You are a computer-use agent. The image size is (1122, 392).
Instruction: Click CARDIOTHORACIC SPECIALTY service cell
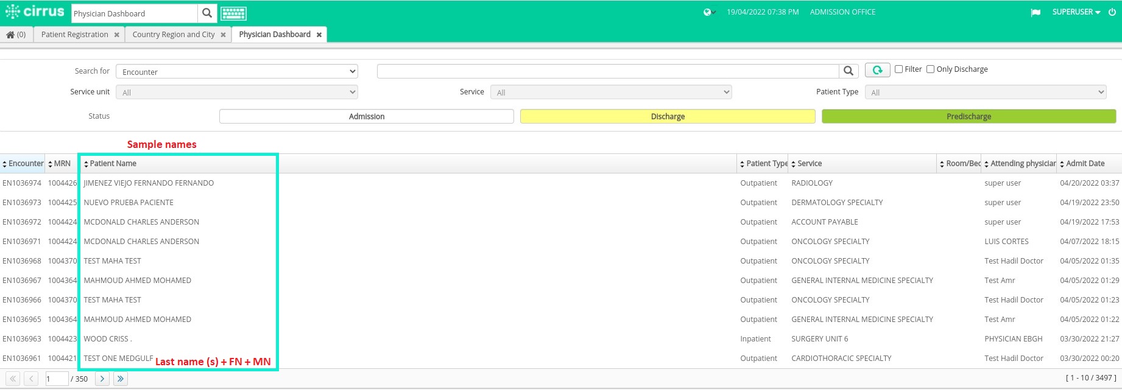tap(841, 359)
